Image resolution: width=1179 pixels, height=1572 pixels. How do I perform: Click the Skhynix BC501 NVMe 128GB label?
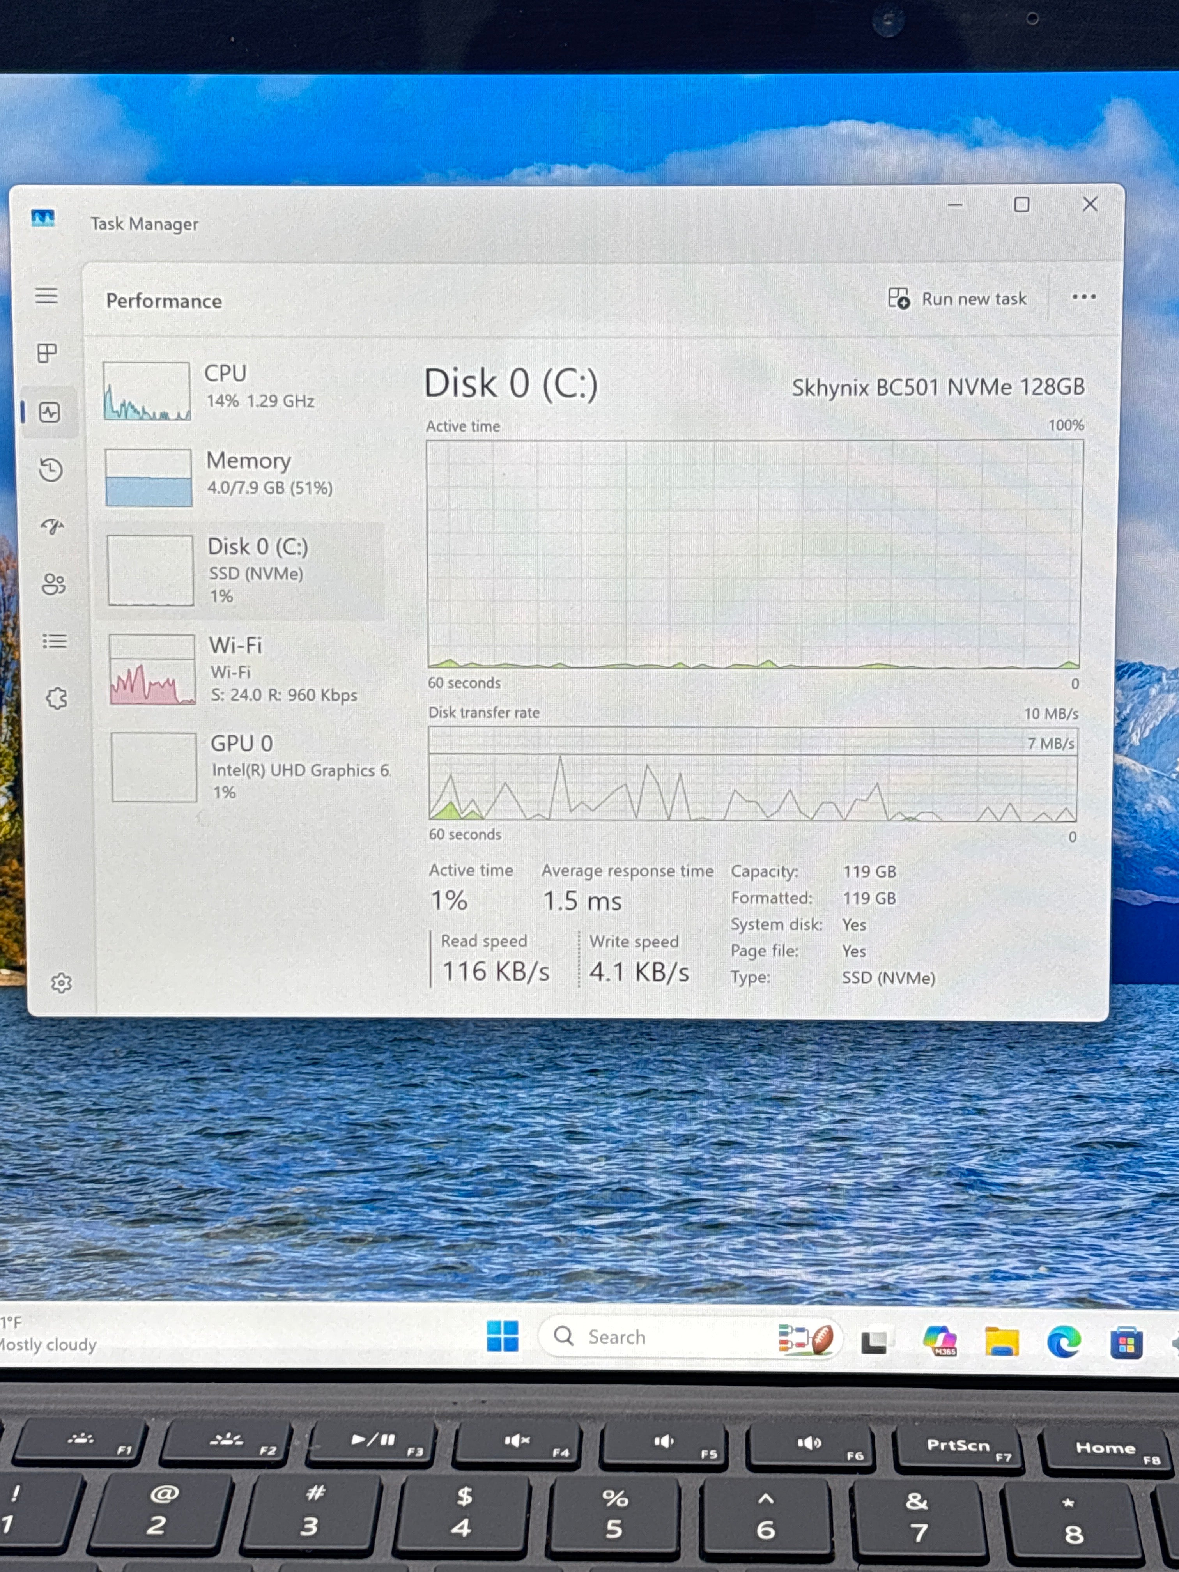(x=938, y=387)
